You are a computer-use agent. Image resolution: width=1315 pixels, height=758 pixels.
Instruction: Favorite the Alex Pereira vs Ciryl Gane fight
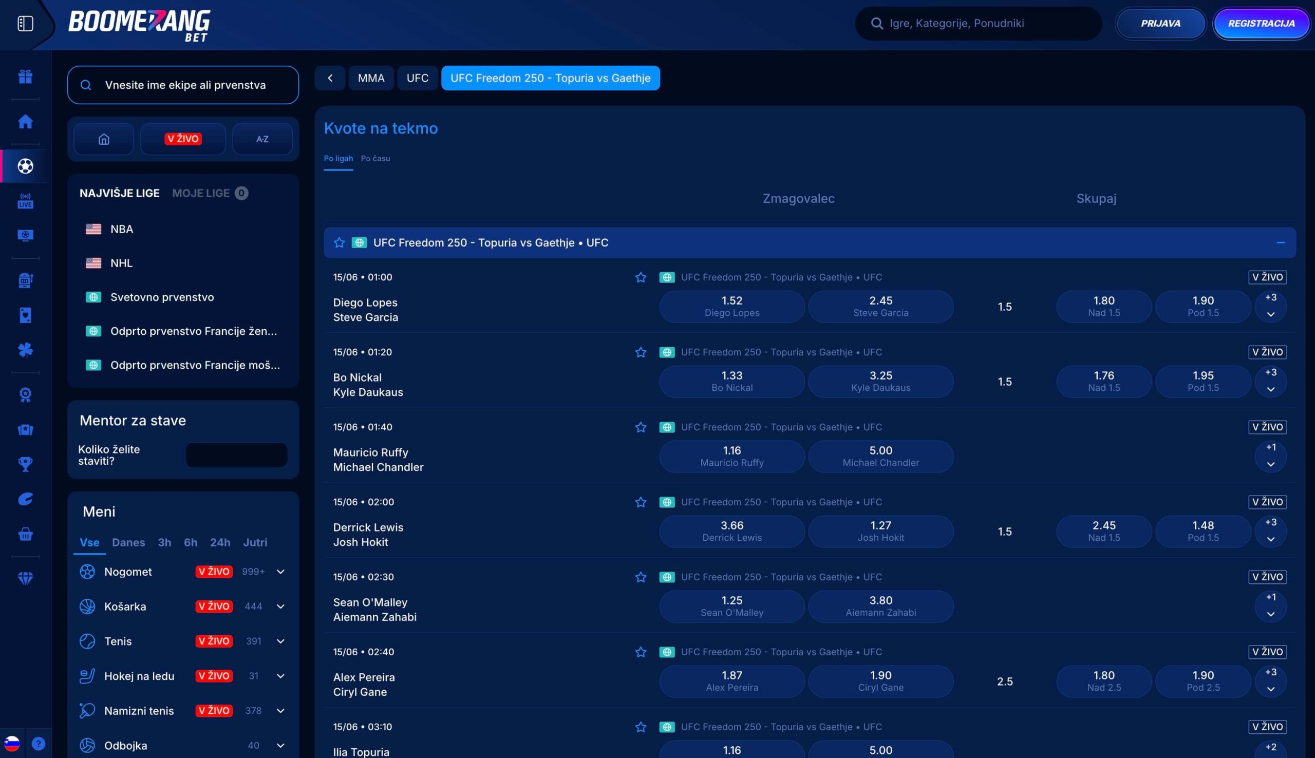[641, 652]
